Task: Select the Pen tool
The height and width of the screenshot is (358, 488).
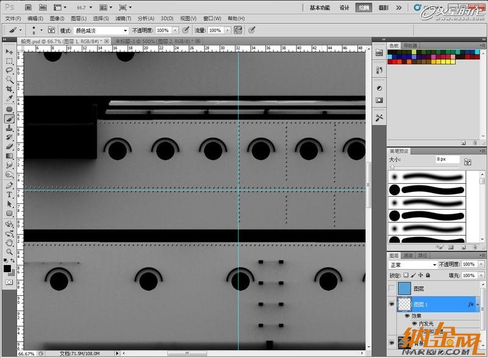Action: click(x=9, y=186)
